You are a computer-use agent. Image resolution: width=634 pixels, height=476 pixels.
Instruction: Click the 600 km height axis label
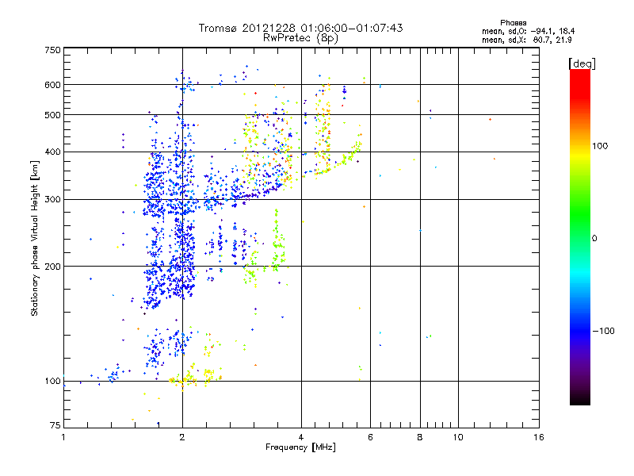pyautogui.click(x=52, y=85)
